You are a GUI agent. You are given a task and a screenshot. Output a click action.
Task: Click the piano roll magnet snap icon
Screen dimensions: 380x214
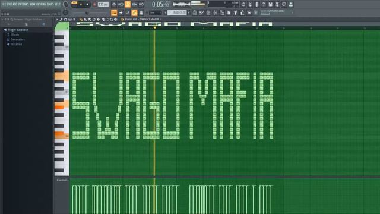tap(65, 20)
